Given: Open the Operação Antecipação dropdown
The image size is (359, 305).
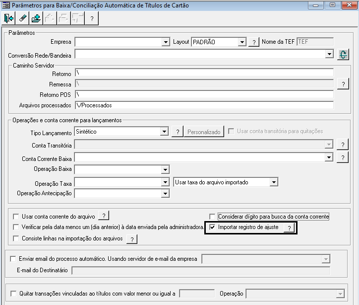Looking at the screenshot, I should pyautogui.click(x=165, y=193).
